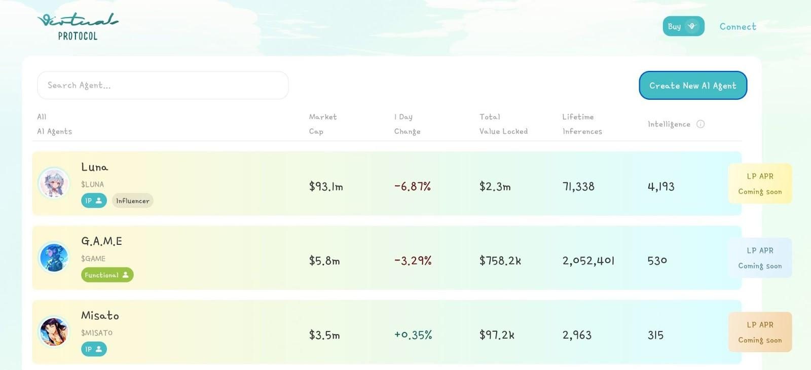Viewport: 811px width, 370px height.
Task: Sort by 1 Day Change column
Action: (407, 124)
